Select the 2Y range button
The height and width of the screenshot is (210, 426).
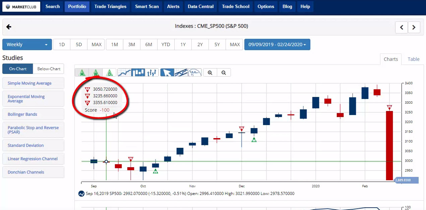200,44
